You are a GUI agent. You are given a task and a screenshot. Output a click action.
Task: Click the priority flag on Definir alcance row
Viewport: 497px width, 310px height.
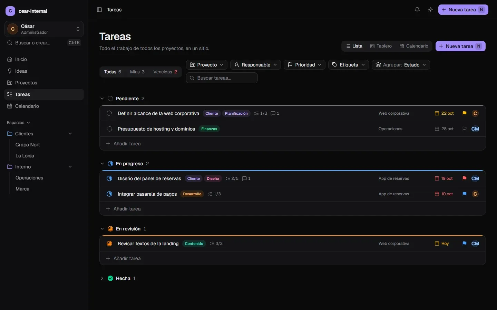465,113
